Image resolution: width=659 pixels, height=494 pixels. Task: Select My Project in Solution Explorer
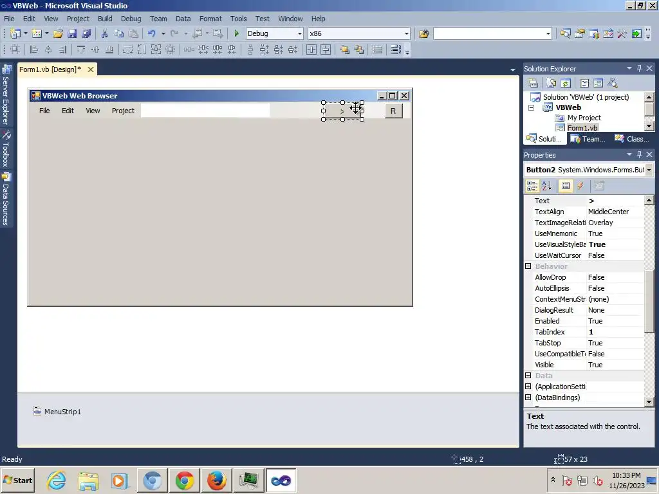[x=584, y=118]
